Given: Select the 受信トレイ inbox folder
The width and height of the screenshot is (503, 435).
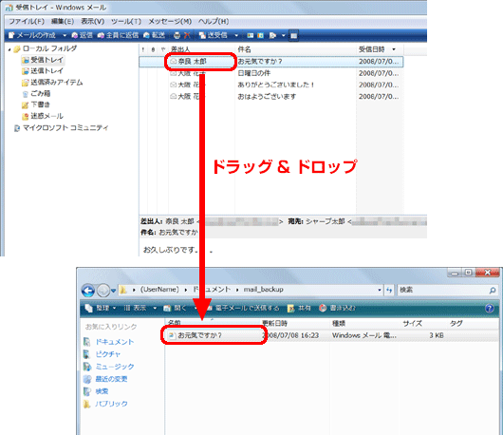Looking at the screenshot, I should (43, 60).
